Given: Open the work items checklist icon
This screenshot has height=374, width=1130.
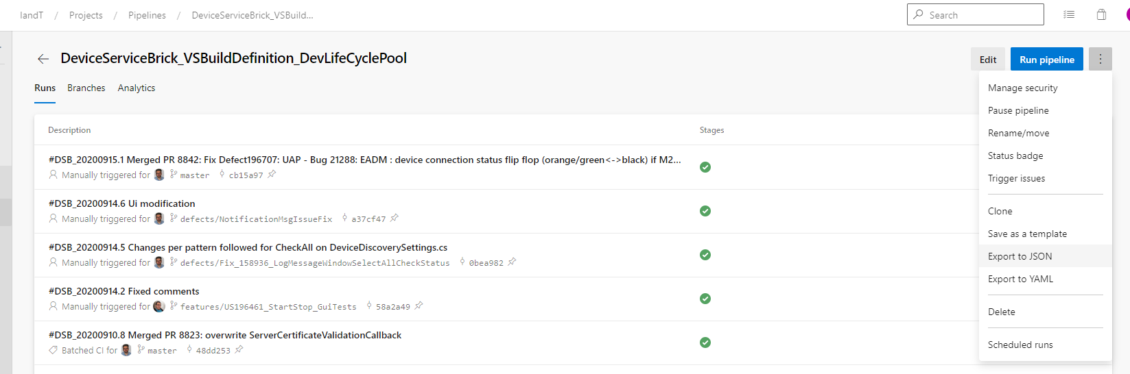Looking at the screenshot, I should 1069,14.
